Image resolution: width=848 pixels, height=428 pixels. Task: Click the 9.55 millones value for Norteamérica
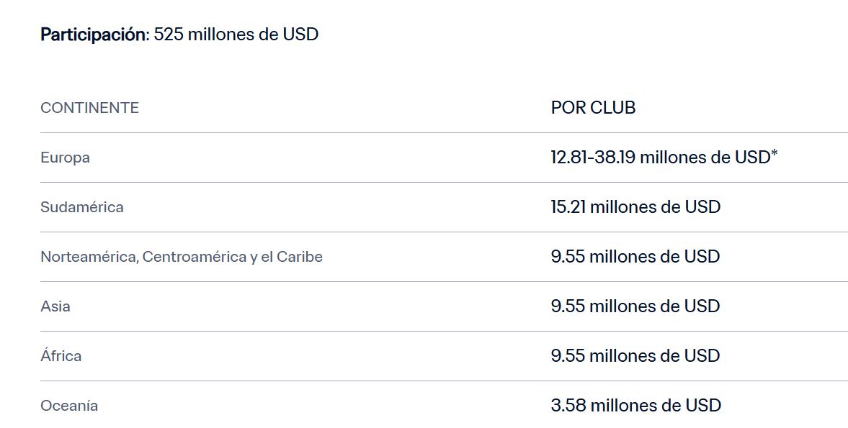click(x=635, y=257)
